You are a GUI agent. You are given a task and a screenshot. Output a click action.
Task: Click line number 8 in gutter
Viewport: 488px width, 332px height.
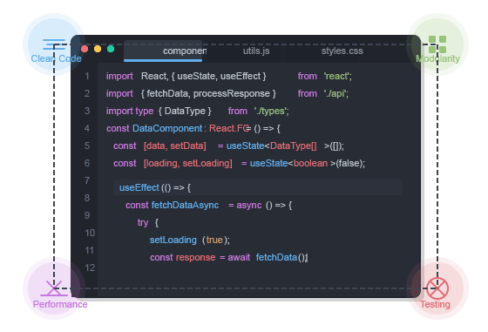click(x=87, y=198)
